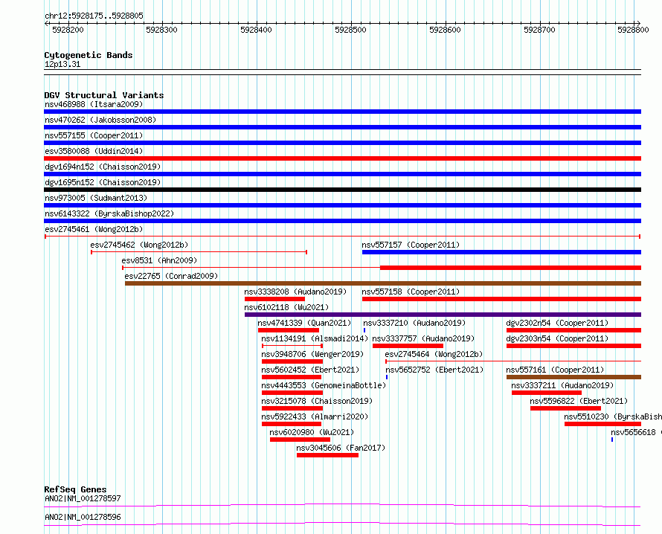Open esv2745464 (Wong2012b) label
Viewport: 662px width, 534px height.
point(434,354)
